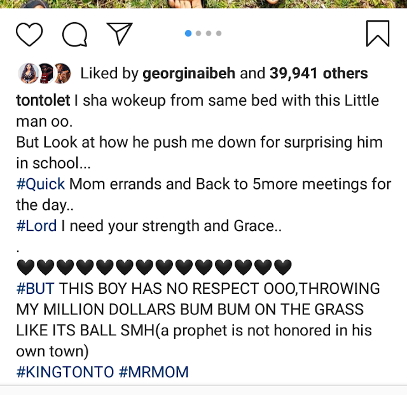
Task: Jump to the third carousel dot
Action: [209, 33]
